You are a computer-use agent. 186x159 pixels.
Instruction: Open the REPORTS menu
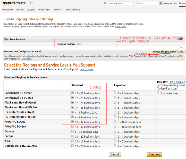[58, 10]
